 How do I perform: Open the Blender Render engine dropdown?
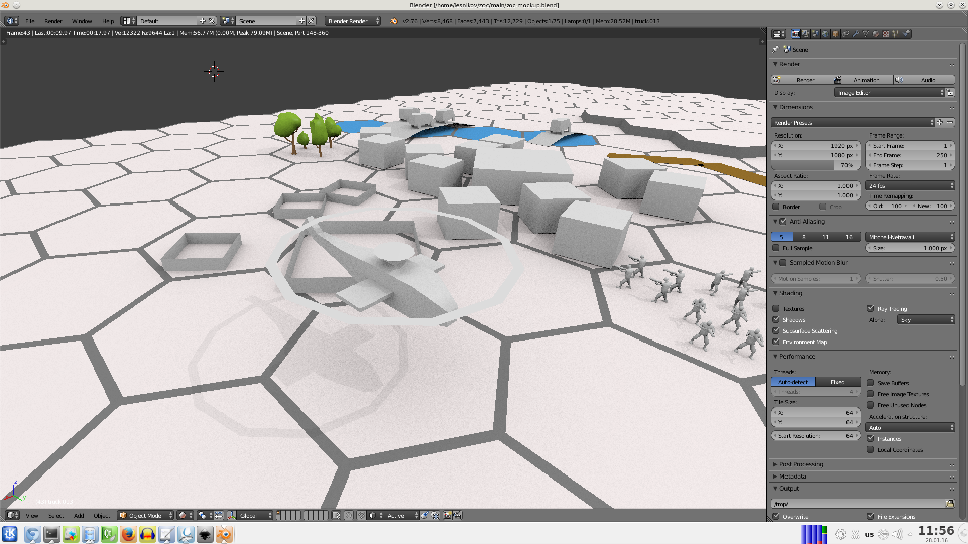[x=353, y=21]
